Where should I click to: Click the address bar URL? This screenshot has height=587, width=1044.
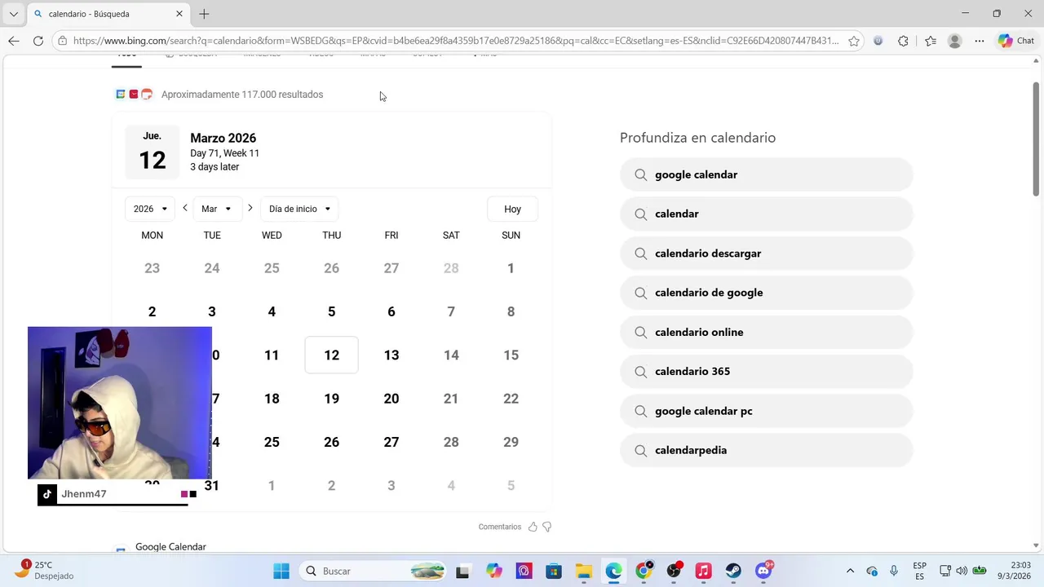point(455,41)
